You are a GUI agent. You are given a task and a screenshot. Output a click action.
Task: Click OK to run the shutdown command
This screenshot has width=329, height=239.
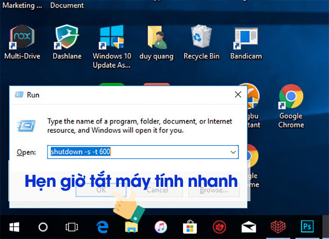click(100, 190)
